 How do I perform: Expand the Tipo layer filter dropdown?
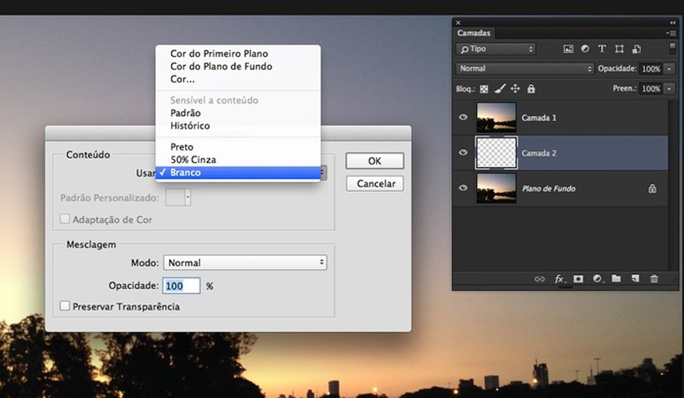[496, 49]
